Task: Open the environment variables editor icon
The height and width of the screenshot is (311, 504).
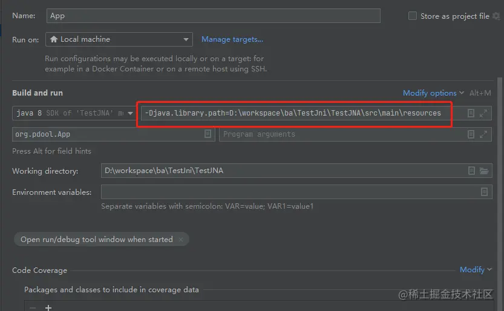Action: point(484,192)
